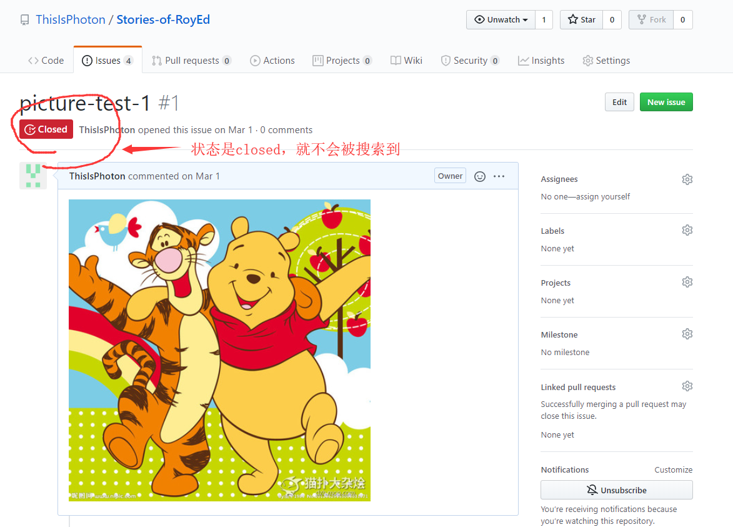Open ThisIsPhoton owner profile link
The image size is (733, 527).
(71, 19)
